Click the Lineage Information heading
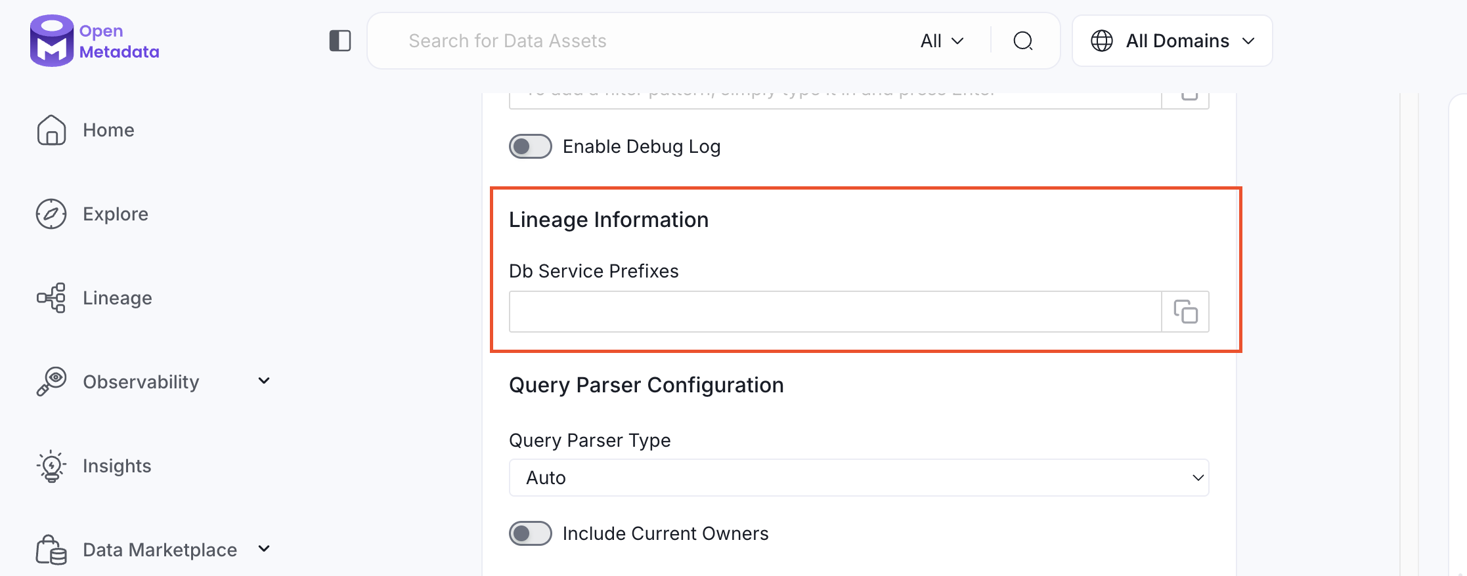1467x576 pixels. tap(609, 220)
